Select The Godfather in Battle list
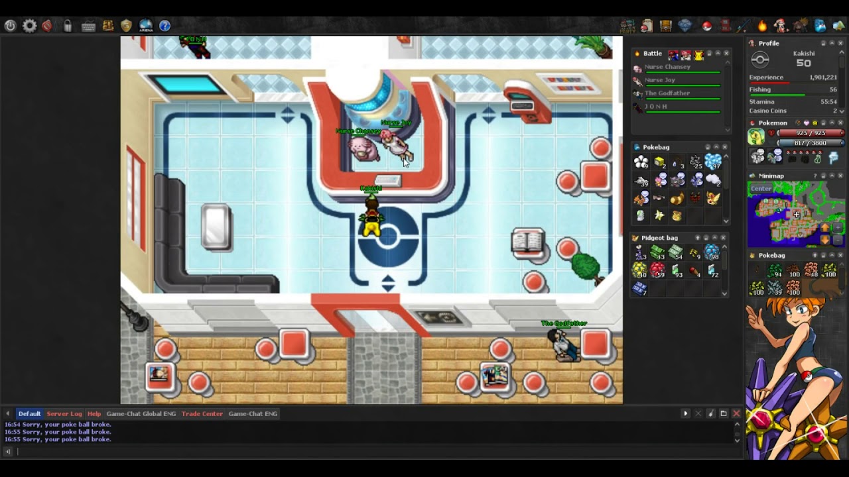 pyautogui.click(x=677, y=95)
